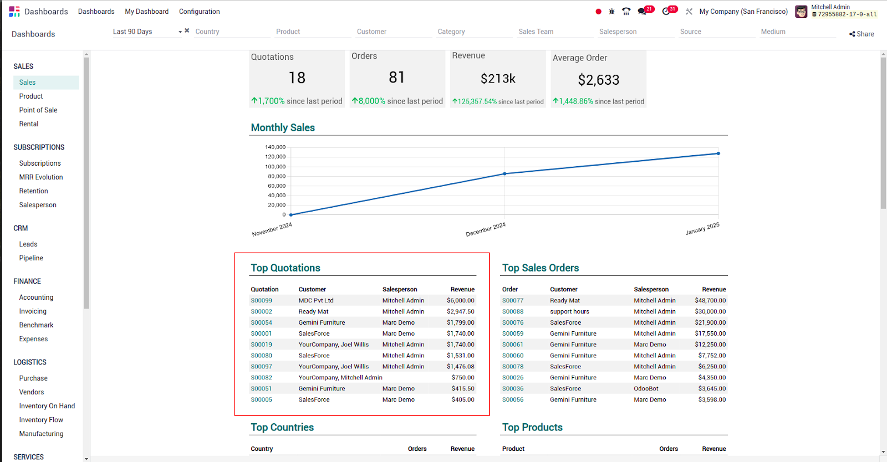The width and height of the screenshot is (887, 462).
Task: Click the December 2024 chart data point
Action: tap(504, 174)
